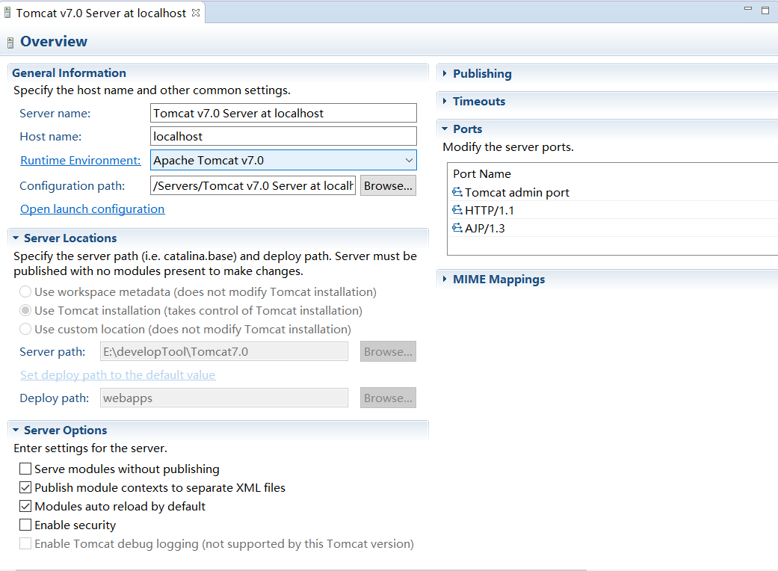Viewport: 778px width, 571px height.
Task: Close the Tomcat v7.0 Server editor tab
Action: coord(196,13)
